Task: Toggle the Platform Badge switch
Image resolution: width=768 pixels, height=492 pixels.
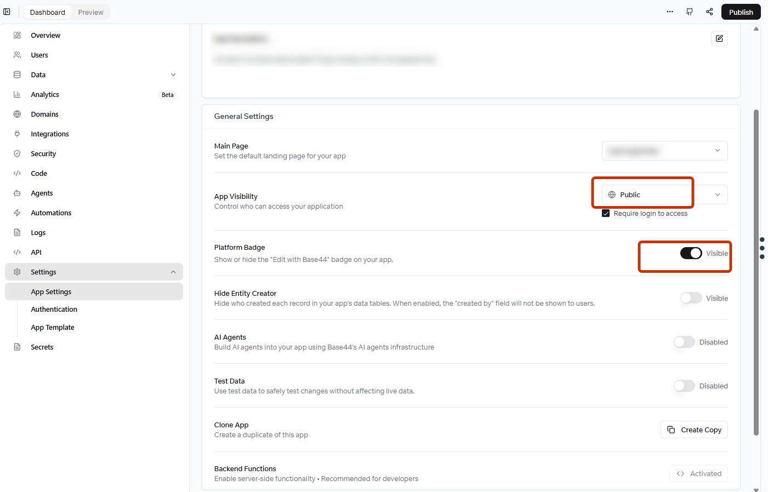Action: pos(691,253)
